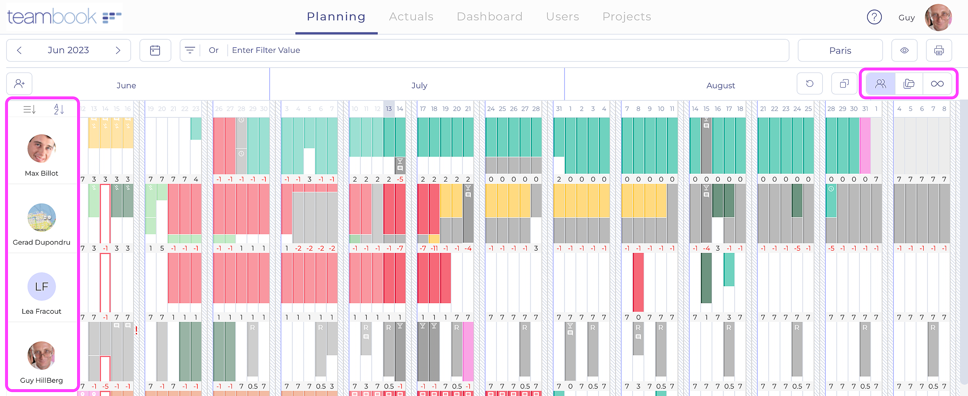This screenshot has height=396, width=968.
Task: Click the Enter Filter Value field
Action: click(266, 50)
